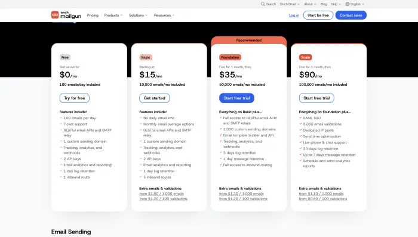Click 'No daily email limit' feature
Image resolution: width=418 pixels, height=237 pixels.
[x=159, y=118]
